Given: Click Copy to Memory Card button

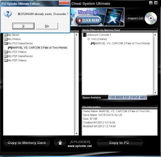Looking at the screenshot, I should [27, 143].
